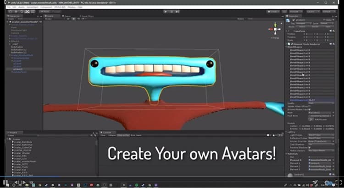
Task: Toggle Update When Offscreen checkbox
Action: [310, 107]
